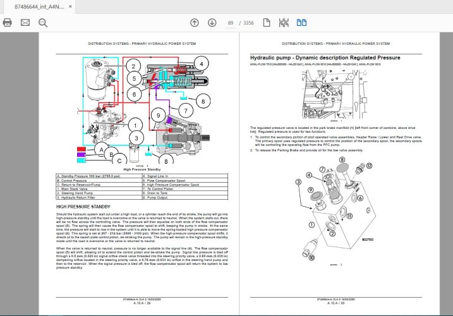
Task: Click the cyan legend swatch labeled C
Action: click(x=82, y=160)
